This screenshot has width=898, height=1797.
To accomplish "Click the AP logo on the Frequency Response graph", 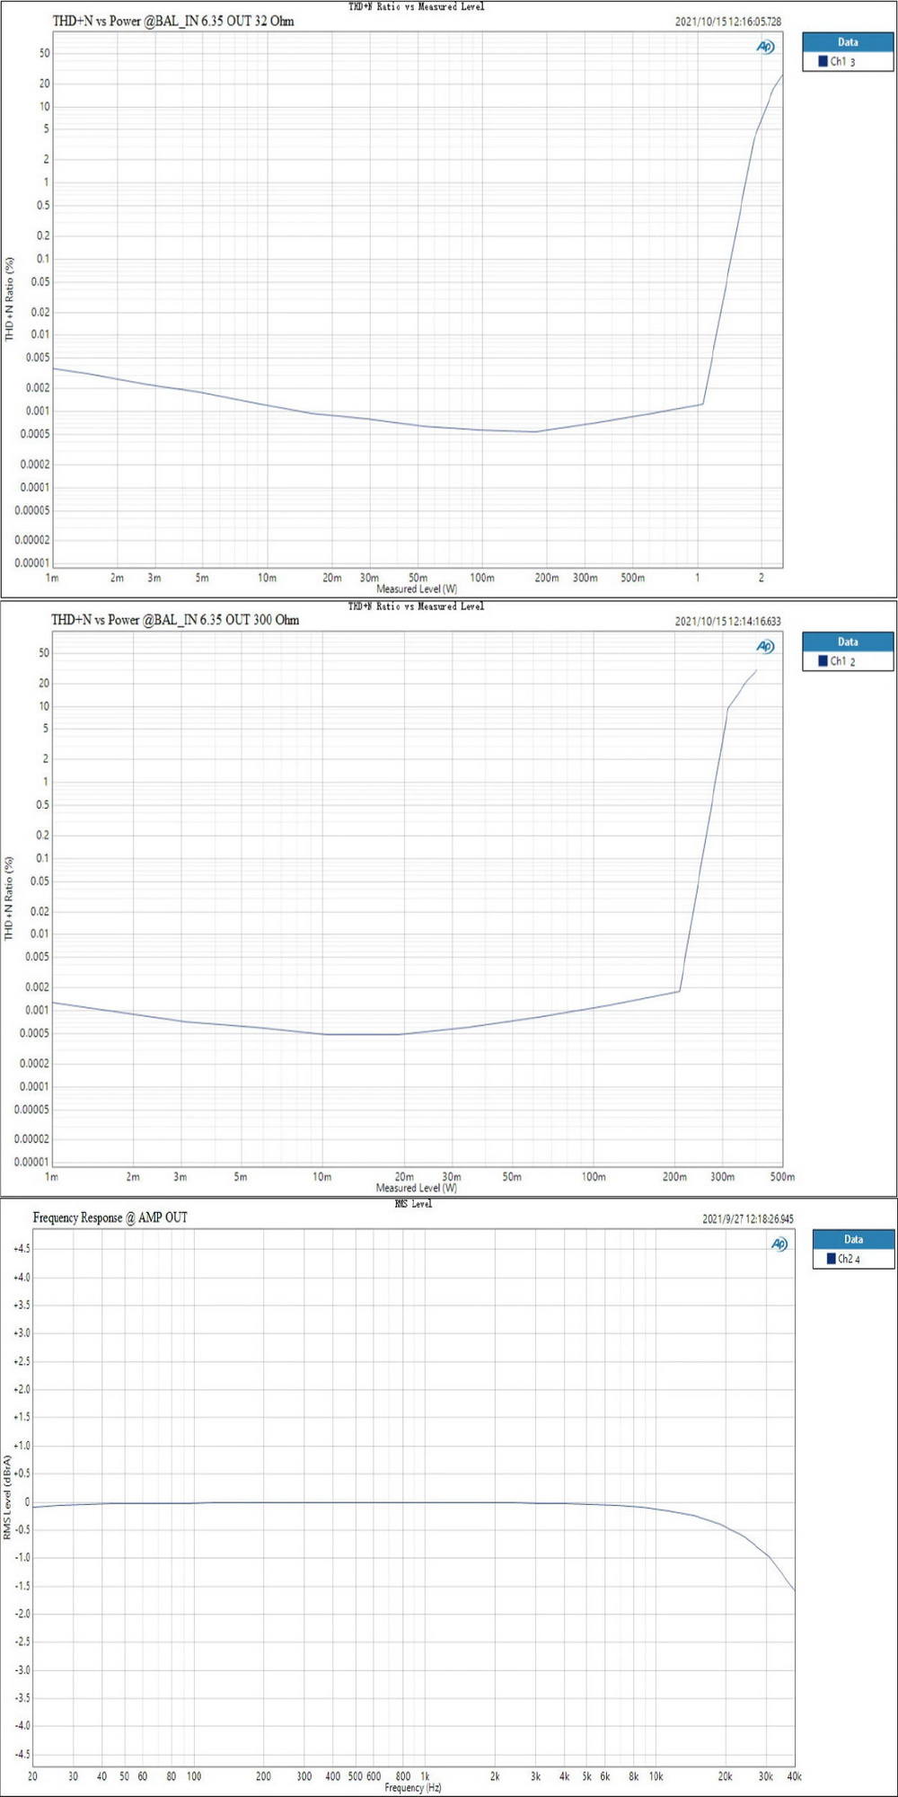I will pos(779,1244).
